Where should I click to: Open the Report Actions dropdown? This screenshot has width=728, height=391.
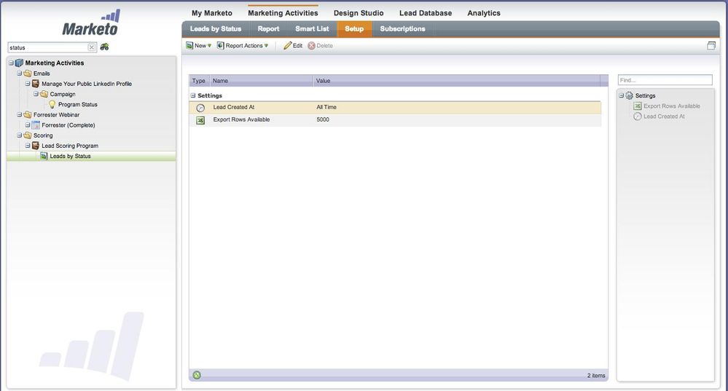point(243,46)
